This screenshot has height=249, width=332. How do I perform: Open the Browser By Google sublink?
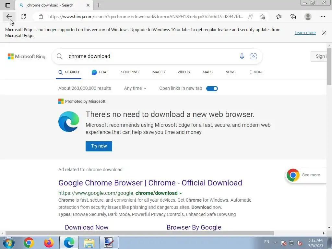coord(194,227)
